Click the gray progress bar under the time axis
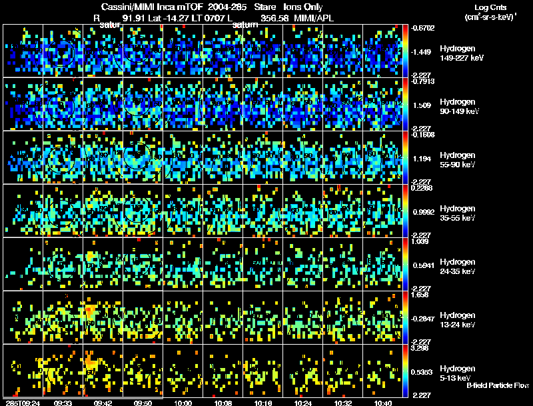 click(x=83, y=398)
